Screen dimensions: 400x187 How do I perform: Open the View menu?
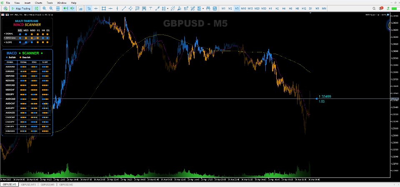tap(17, 2)
